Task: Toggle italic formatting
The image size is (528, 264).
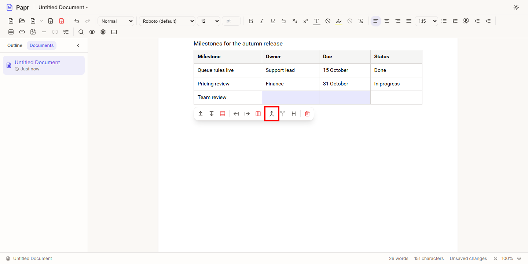Action: [262, 21]
